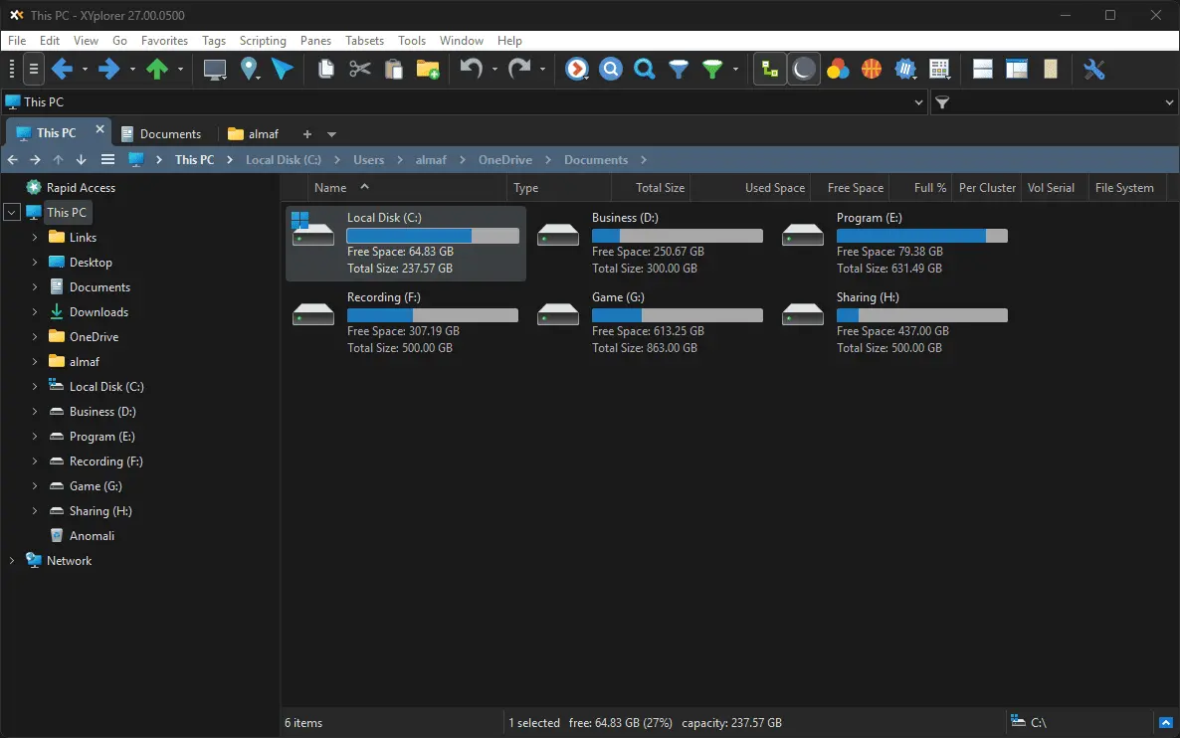The image size is (1180, 738).
Task: Click the blue Forward arrow in toolbar
Action: [x=109, y=70]
